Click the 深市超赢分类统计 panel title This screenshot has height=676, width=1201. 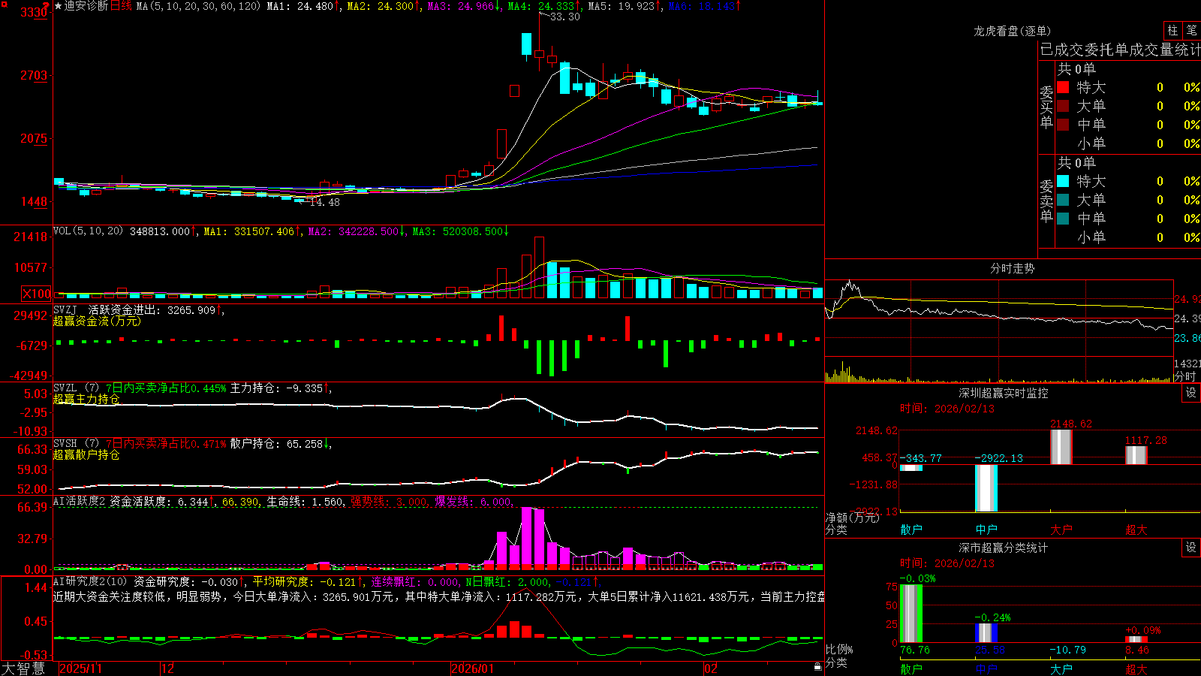pos(1003,548)
